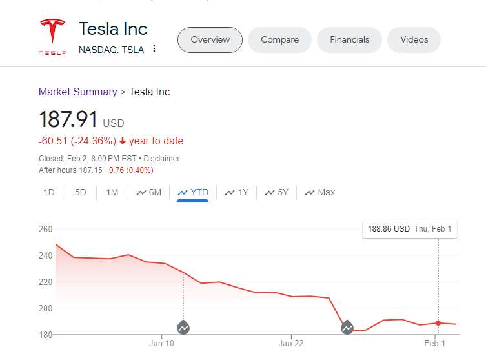Choose the 5D time range
The height and width of the screenshot is (356, 486).
(80, 192)
